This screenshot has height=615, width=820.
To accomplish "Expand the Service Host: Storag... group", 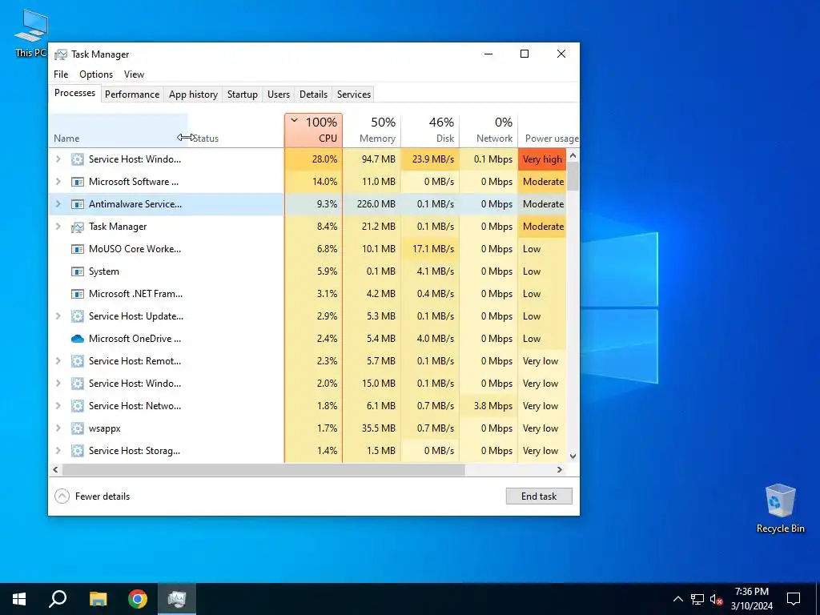I will coord(58,451).
